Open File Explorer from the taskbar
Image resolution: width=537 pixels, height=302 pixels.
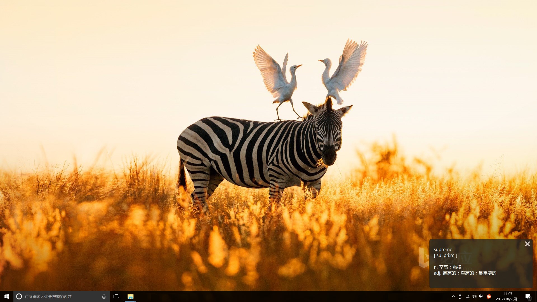pyautogui.click(x=130, y=296)
